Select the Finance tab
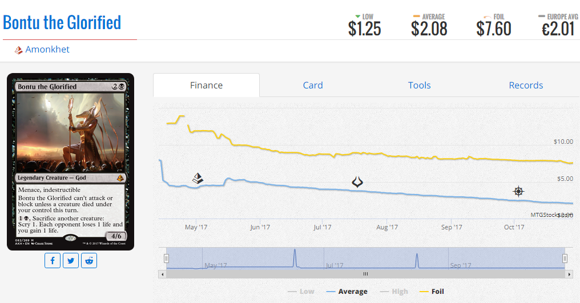The width and height of the screenshot is (580, 303). pos(207,85)
